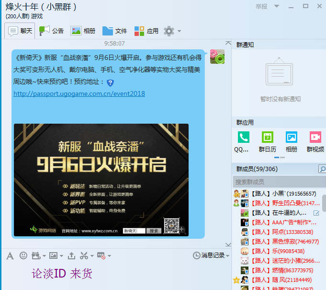Open the 群视频 video app
This screenshot has height=290, width=326.
[315, 137]
